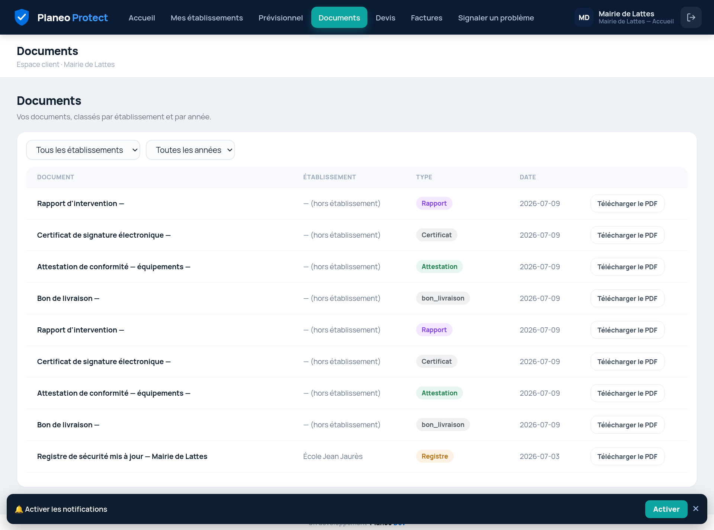Viewport: 714px width, 530px height.
Task: Click the Activer notifications button
Action: [x=666, y=509]
